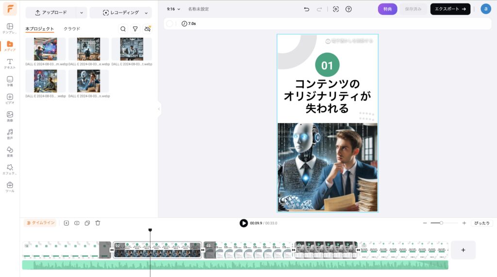Switch to the クラウド tab
This screenshot has height=277, width=497.
click(72, 29)
